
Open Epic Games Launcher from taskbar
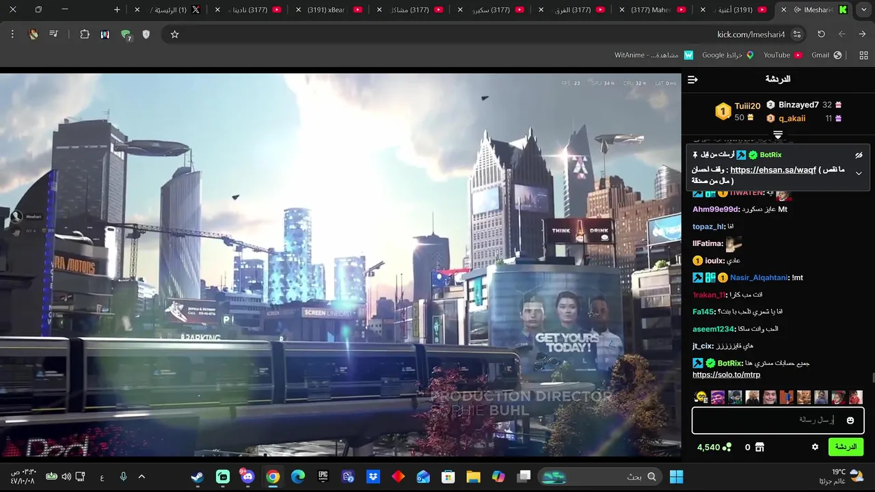(323, 477)
